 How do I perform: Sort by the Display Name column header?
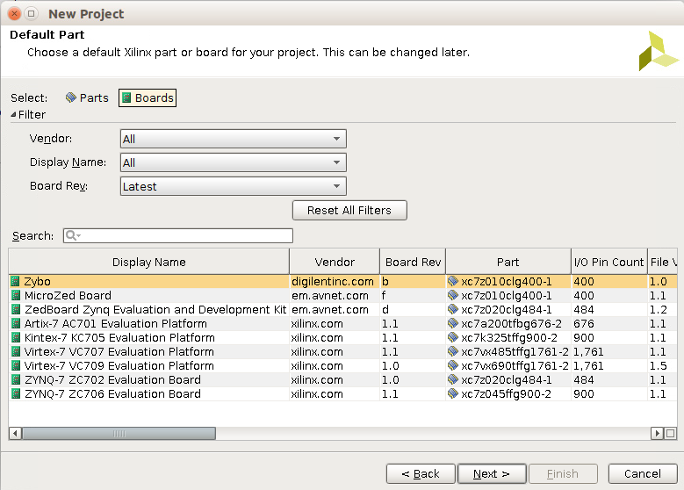(148, 262)
